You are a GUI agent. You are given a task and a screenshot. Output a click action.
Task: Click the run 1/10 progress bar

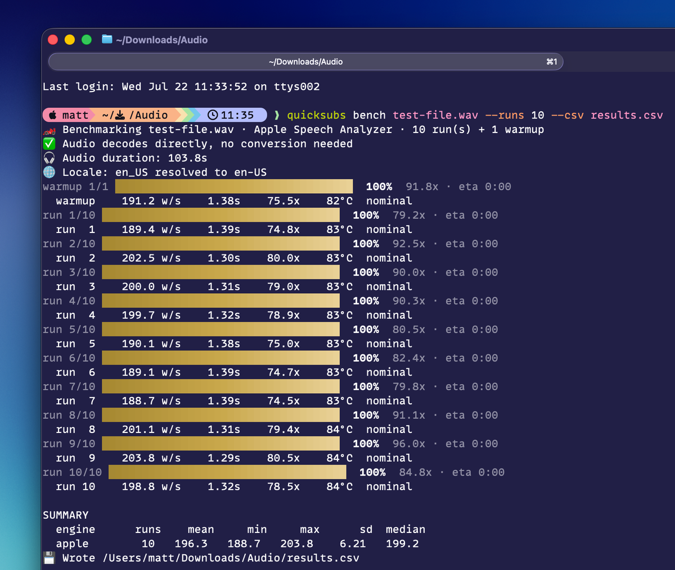220,215
